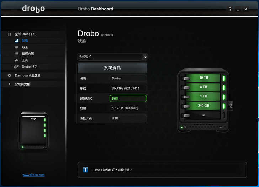Image resolution: width=259 pixels, height=187 pixels.
Task: Click the gears icon beside Drobo 設定
Action: (16, 67)
